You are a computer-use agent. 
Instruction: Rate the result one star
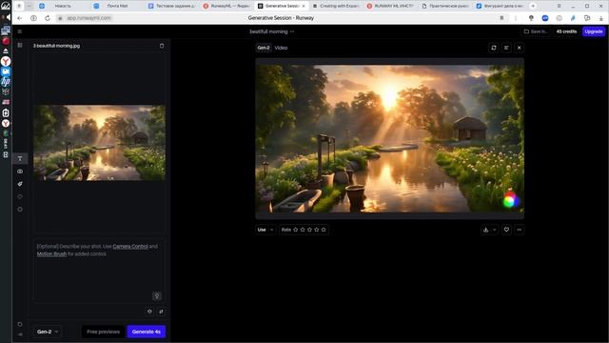[x=296, y=230]
